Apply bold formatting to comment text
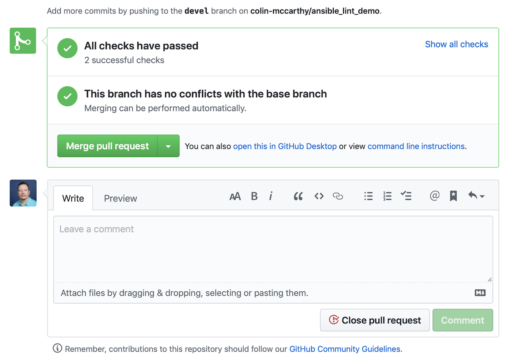 (254, 196)
